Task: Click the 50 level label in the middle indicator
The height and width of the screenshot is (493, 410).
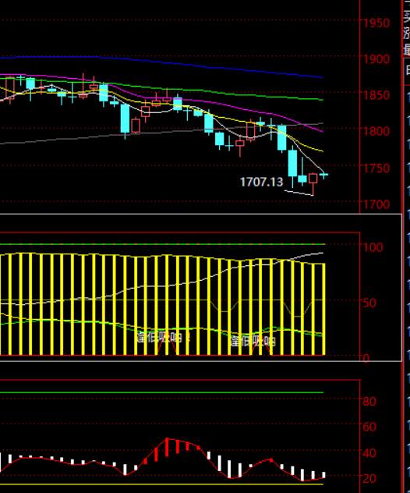Action: coord(369,303)
